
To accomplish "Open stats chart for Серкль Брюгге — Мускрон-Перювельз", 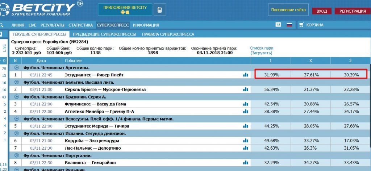I will pyautogui.click(x=246, y=89).
